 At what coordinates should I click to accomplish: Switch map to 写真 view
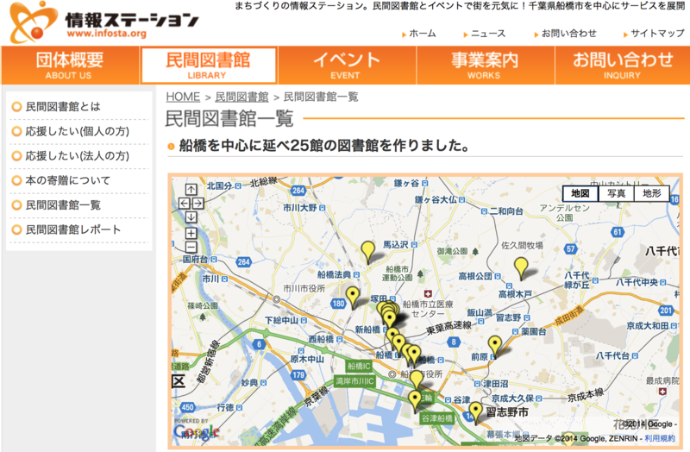point(616,193)
